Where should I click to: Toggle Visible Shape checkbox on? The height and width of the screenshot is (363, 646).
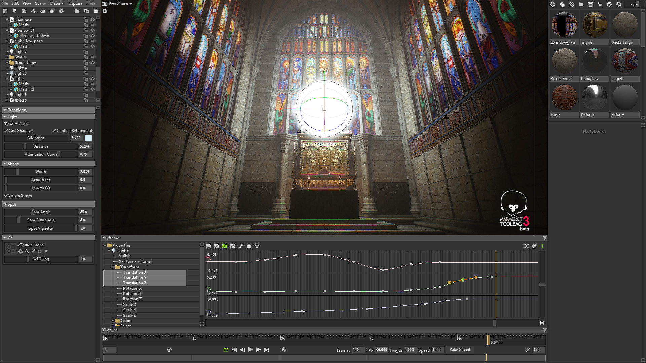[x=5, y=195]
